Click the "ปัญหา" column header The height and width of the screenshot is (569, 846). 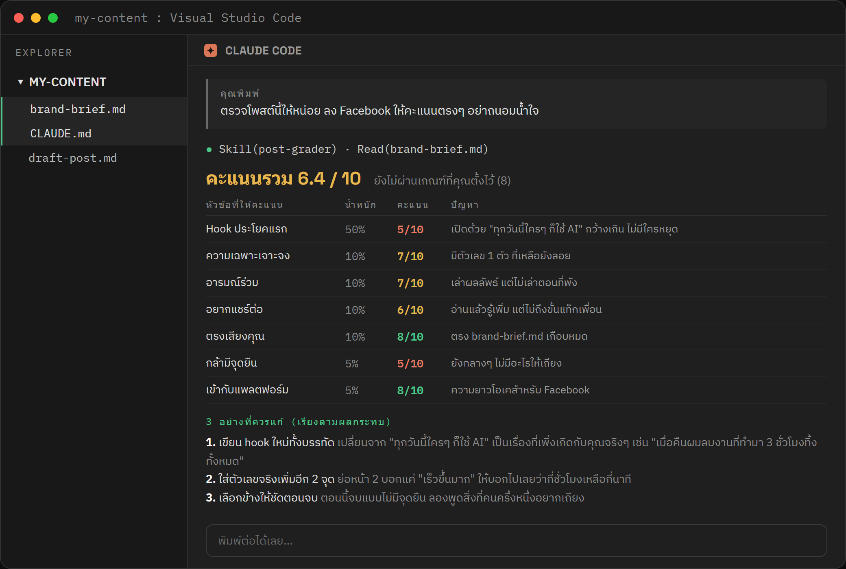click(x=464, y=205)
